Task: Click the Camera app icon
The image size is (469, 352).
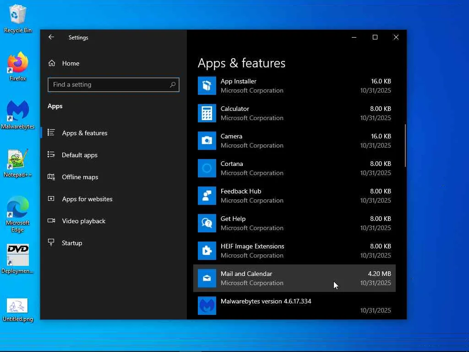Action: pos(207,141)
